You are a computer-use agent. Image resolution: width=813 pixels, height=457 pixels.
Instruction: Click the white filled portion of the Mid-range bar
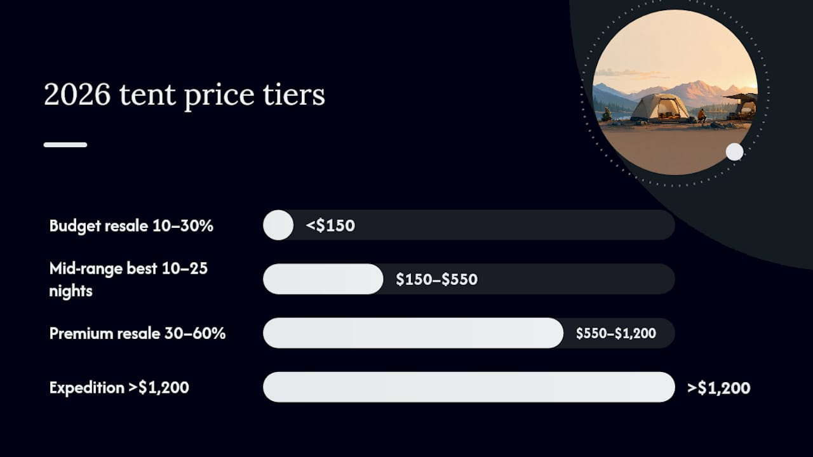pos(323,279)
